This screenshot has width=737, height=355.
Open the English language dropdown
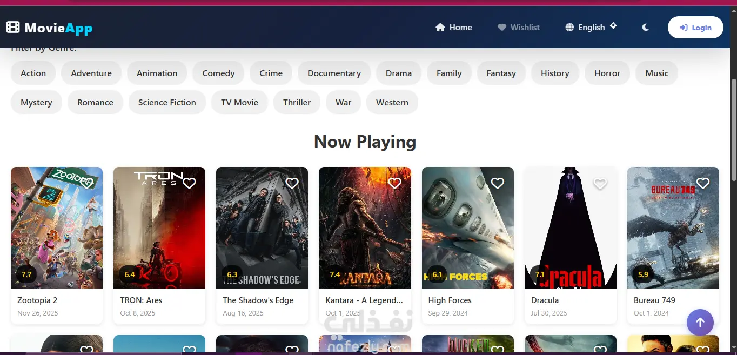[591, 27]
